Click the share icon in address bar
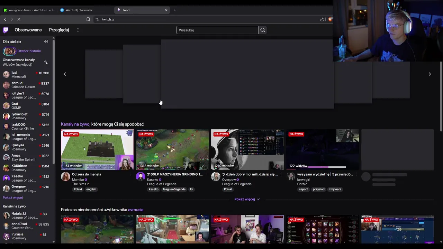The height and width of the screenshot is (249, 443). 322,19
